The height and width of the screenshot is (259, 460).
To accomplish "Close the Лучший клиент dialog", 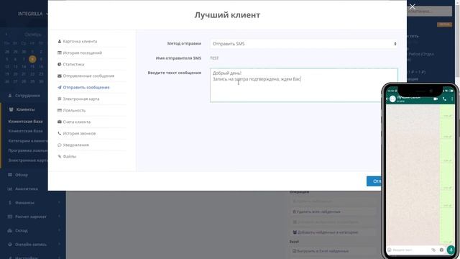I will pyautogui.click(x=412, y=6).
